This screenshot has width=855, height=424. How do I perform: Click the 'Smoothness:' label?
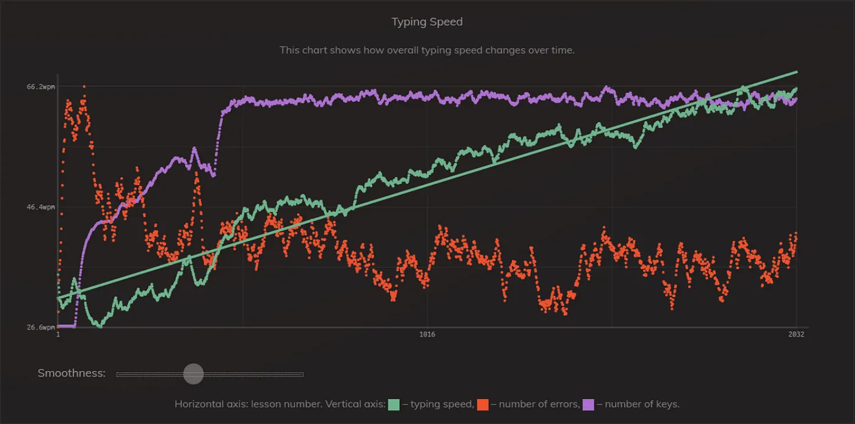71,373
